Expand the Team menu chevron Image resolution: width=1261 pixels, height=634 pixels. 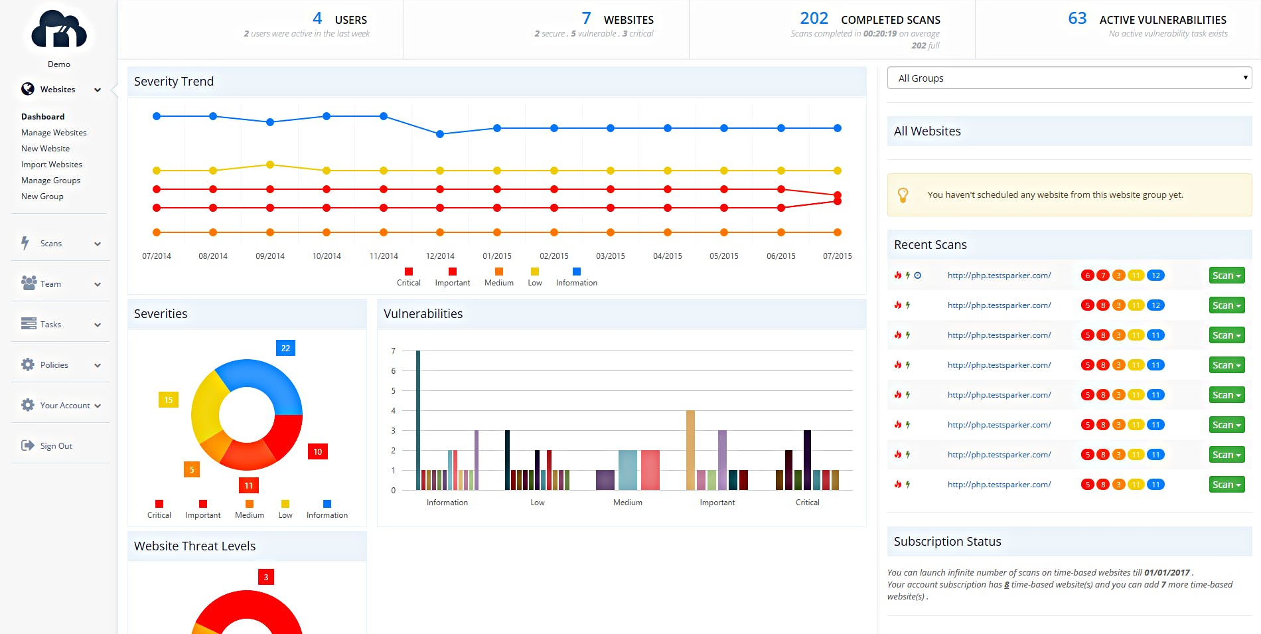point(98,284)
